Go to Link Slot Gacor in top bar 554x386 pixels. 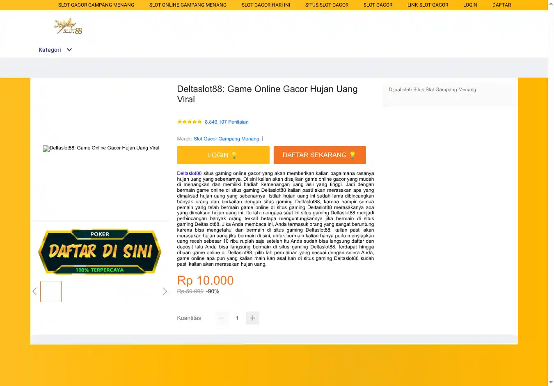(x=428, y=5)
